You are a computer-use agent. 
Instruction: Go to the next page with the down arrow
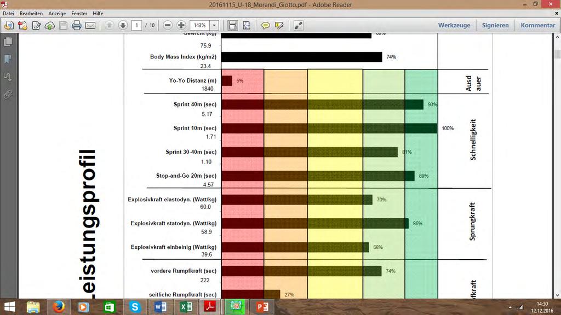(123, 25)
